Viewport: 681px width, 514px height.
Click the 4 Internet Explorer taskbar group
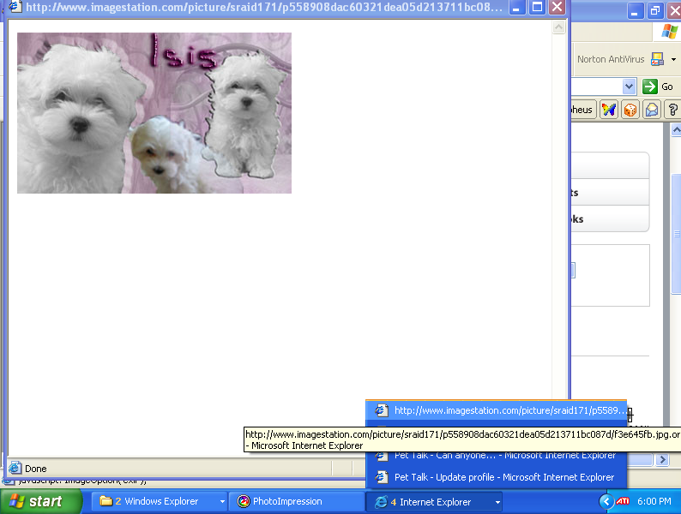(x=433, y=502)
